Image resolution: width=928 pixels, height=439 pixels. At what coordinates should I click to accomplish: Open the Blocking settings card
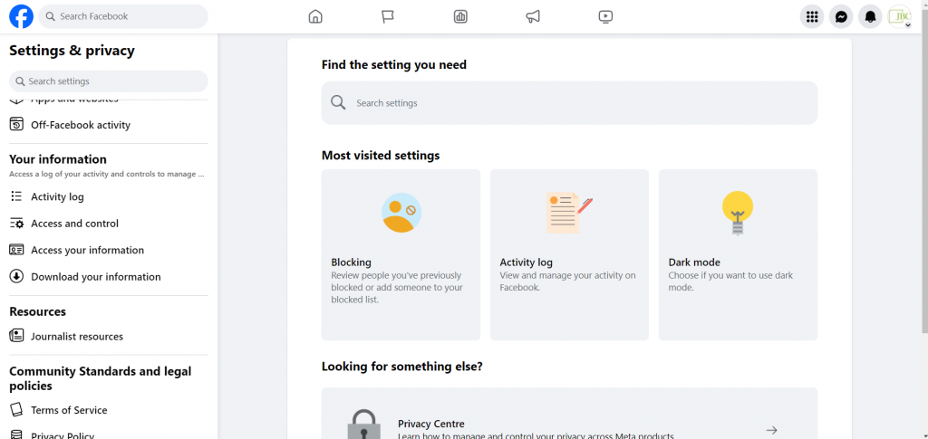point(401,254)
